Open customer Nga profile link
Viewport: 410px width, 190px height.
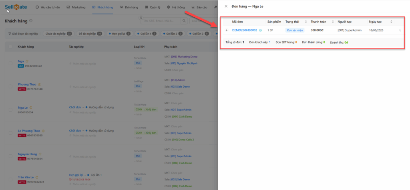21,61
